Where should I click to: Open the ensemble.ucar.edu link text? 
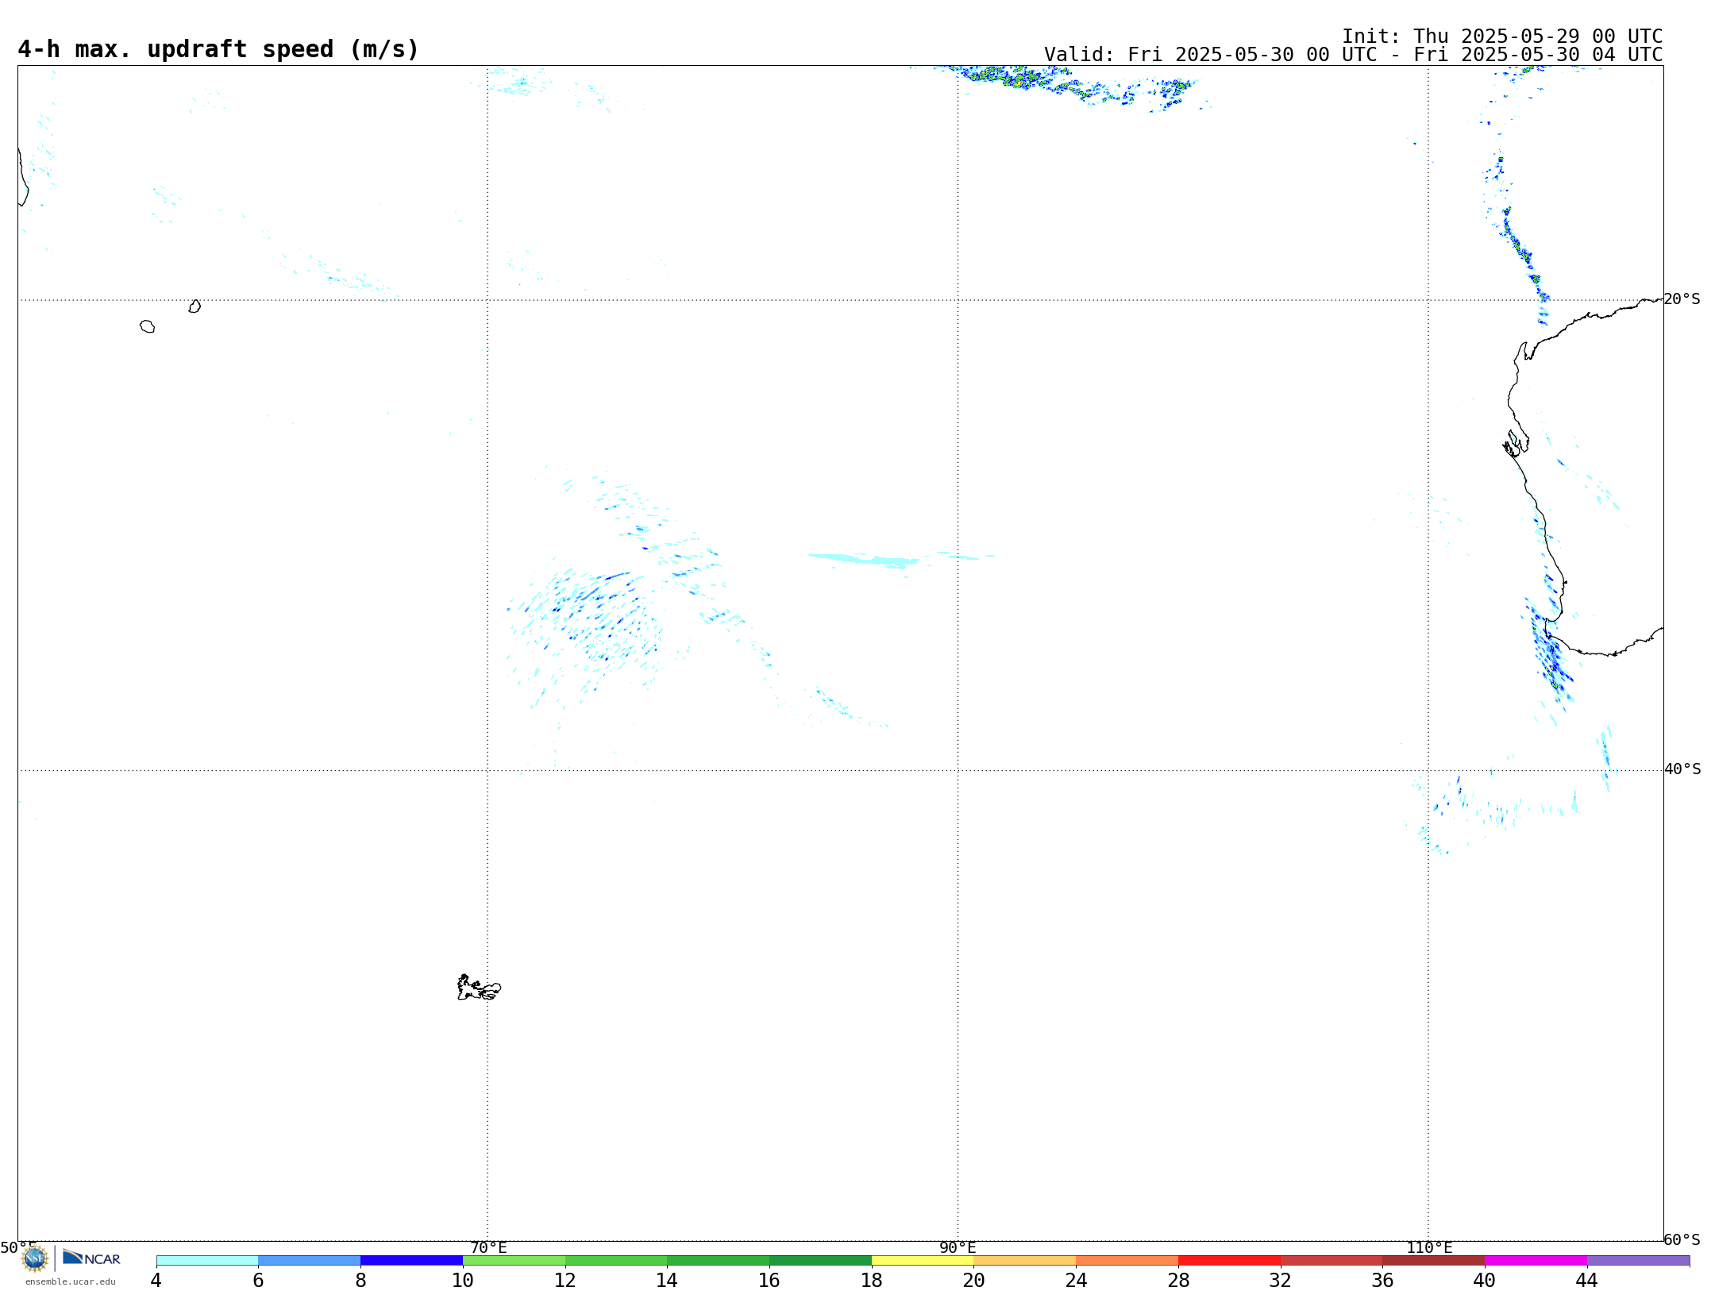point(71,1281)
